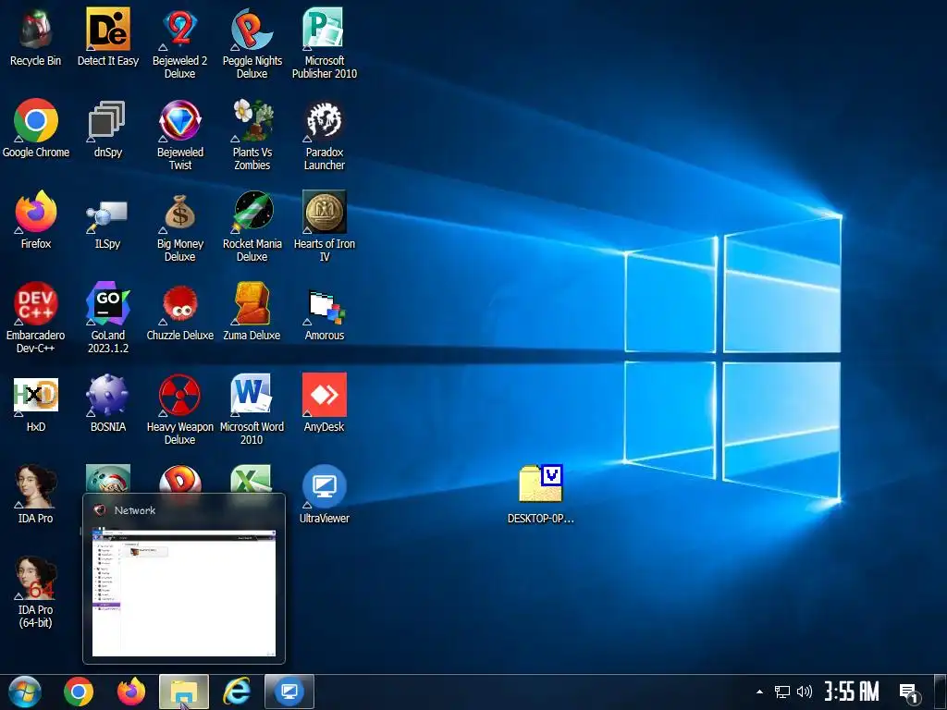Open the Paradox Launcher shortcut
947x710 pixels.
(325, 135)
